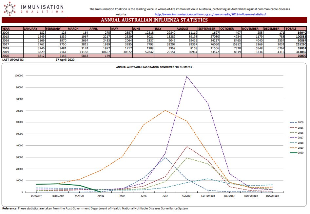The height and width of the screenshot is (214, 310).
Task: Click the 2018 legend entry
Action: (297, 143)
